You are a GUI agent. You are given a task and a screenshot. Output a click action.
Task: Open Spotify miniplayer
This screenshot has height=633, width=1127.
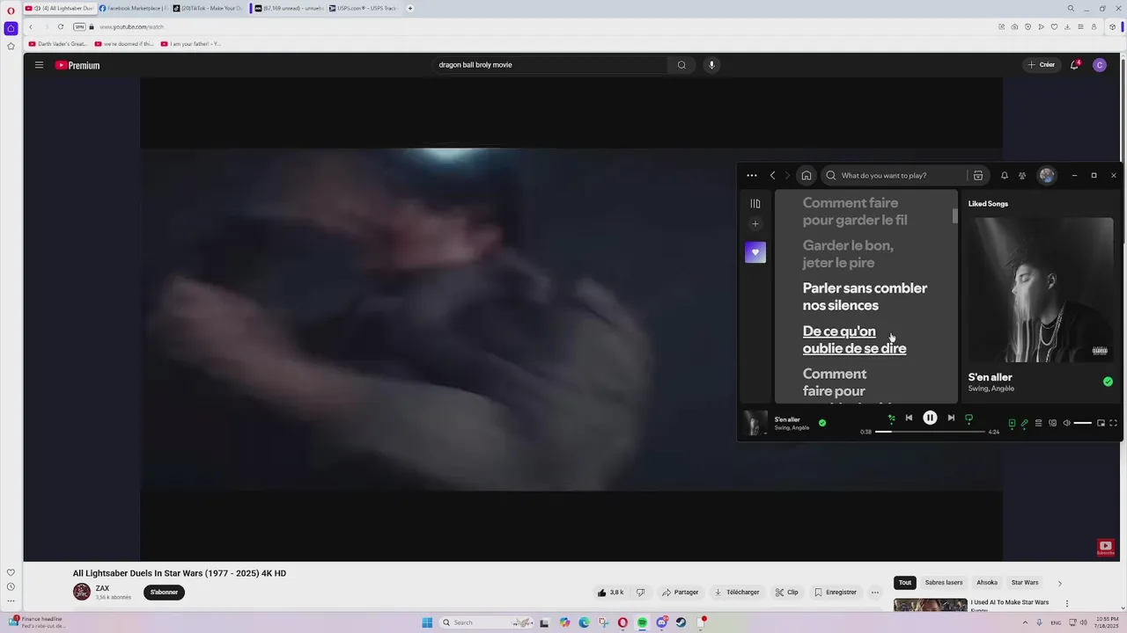click(x=1101, y=424)
